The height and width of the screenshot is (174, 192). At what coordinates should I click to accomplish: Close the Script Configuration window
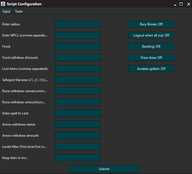click(x=189, y=4)
